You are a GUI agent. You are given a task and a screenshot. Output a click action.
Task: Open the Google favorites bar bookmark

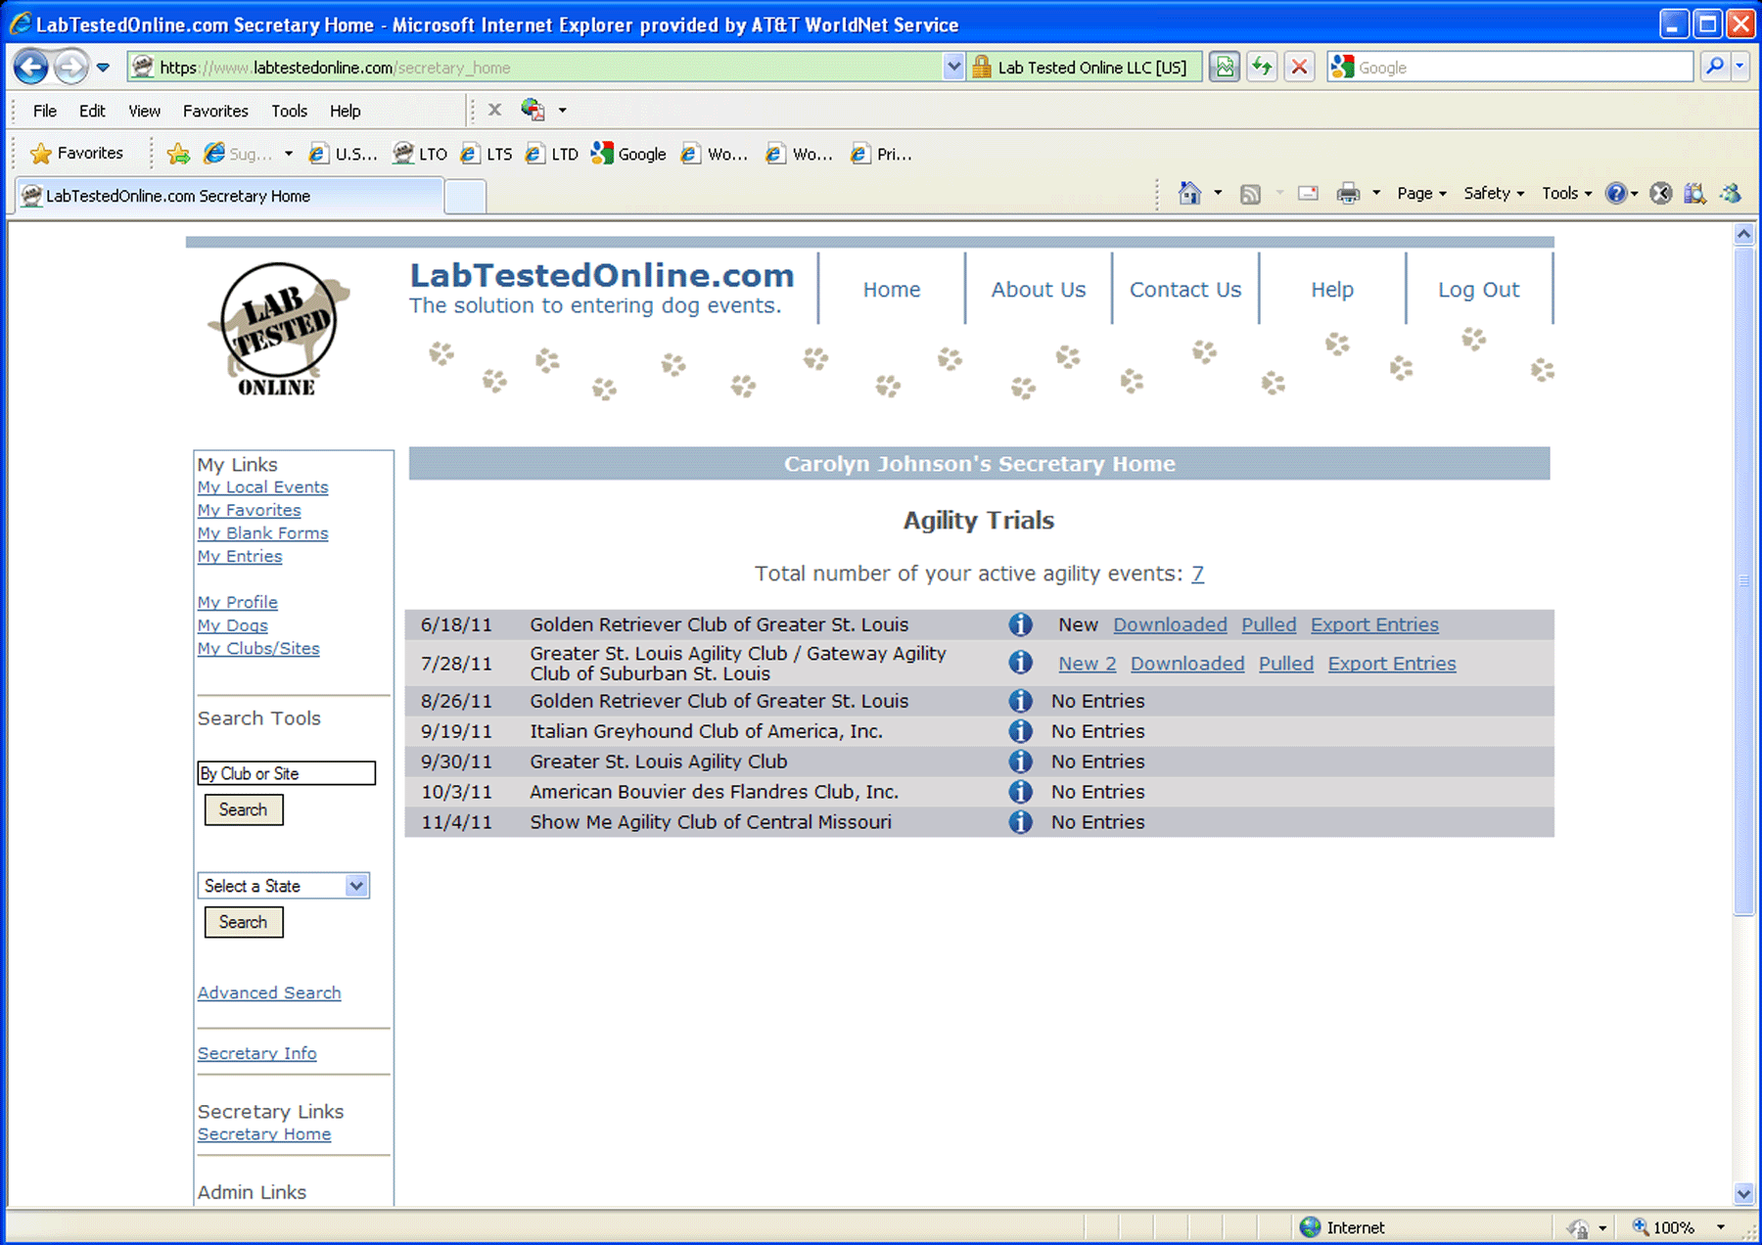(629, 154)
